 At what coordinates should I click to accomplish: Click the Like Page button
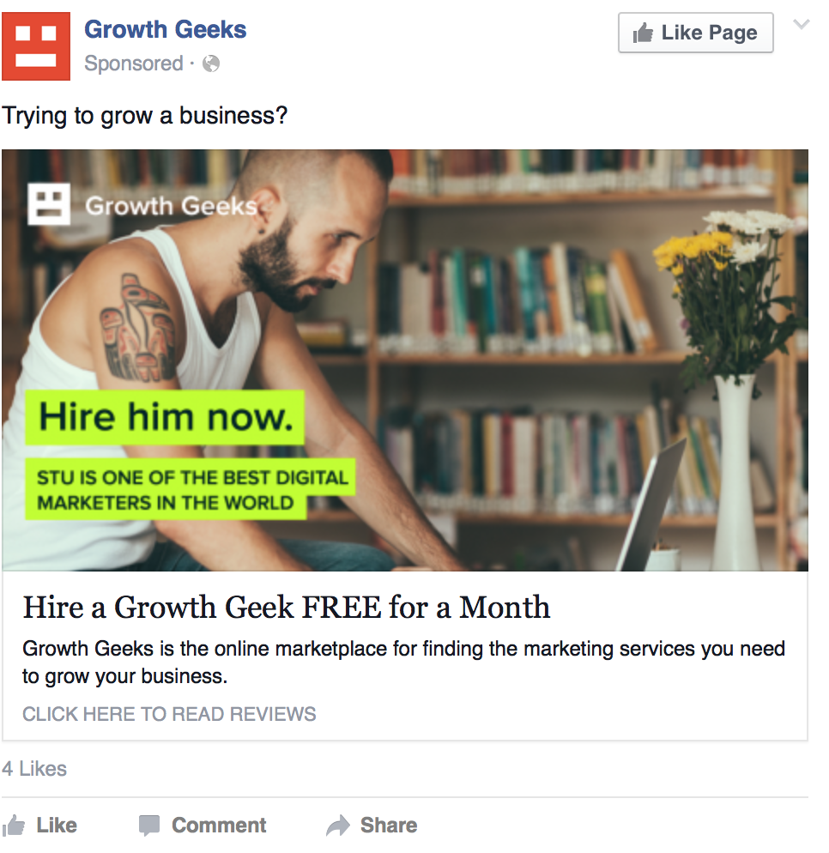(x=696, y=33)
